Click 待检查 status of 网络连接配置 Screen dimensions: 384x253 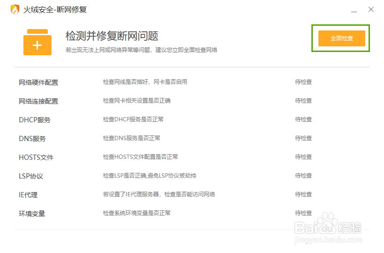[303, 101]
